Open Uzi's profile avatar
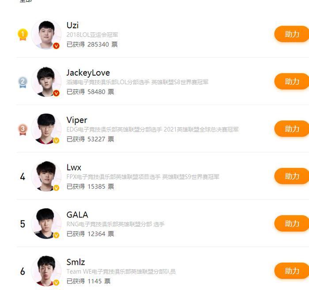This screenshot has width=309, height=290. point(46,34)
